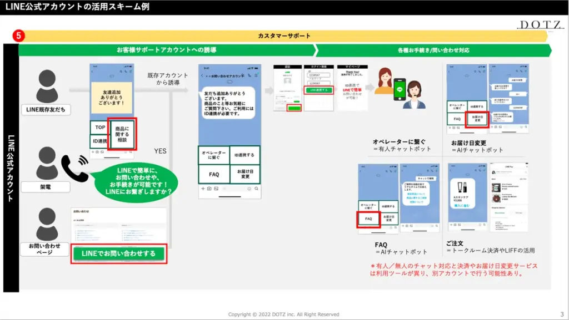Click the LINE連携する button in ログイン画面
Screen dimensions: 569x320
pyautogui.click(x=318, y=90)
